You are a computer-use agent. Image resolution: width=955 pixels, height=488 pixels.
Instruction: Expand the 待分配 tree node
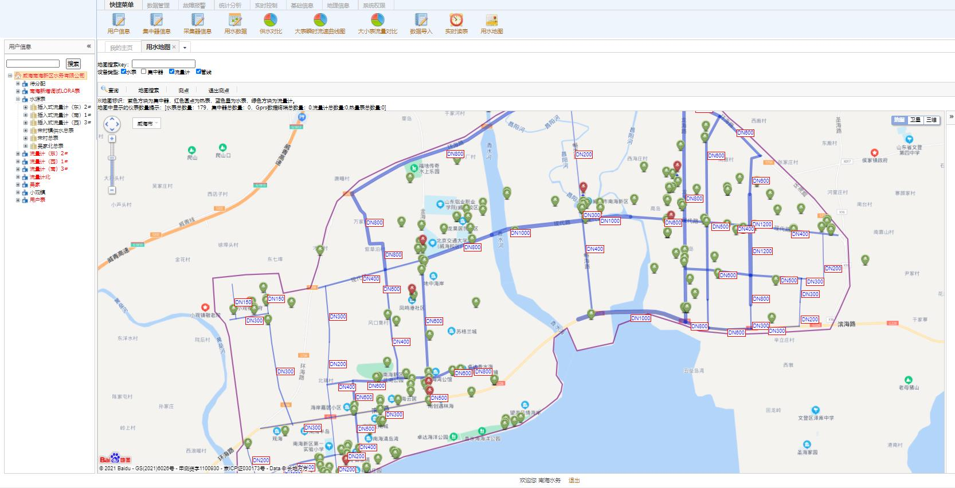[x=18, y=84]
